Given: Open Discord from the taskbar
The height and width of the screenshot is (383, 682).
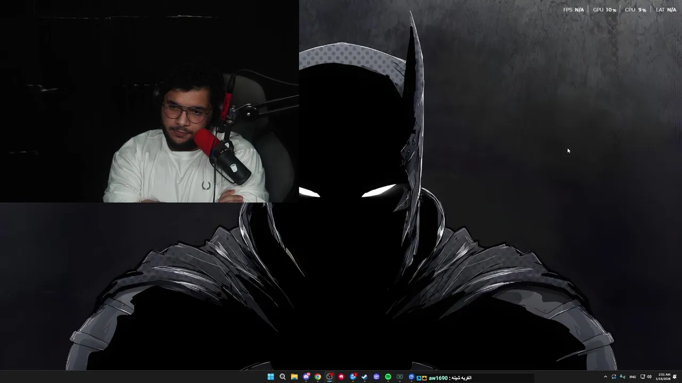Looking at the screenshot, I should (306, 377).
